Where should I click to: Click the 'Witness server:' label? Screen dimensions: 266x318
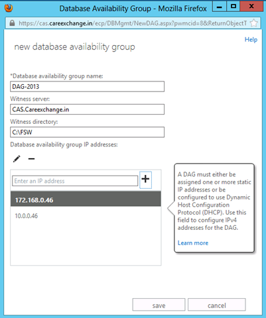(x=30, y=99)
